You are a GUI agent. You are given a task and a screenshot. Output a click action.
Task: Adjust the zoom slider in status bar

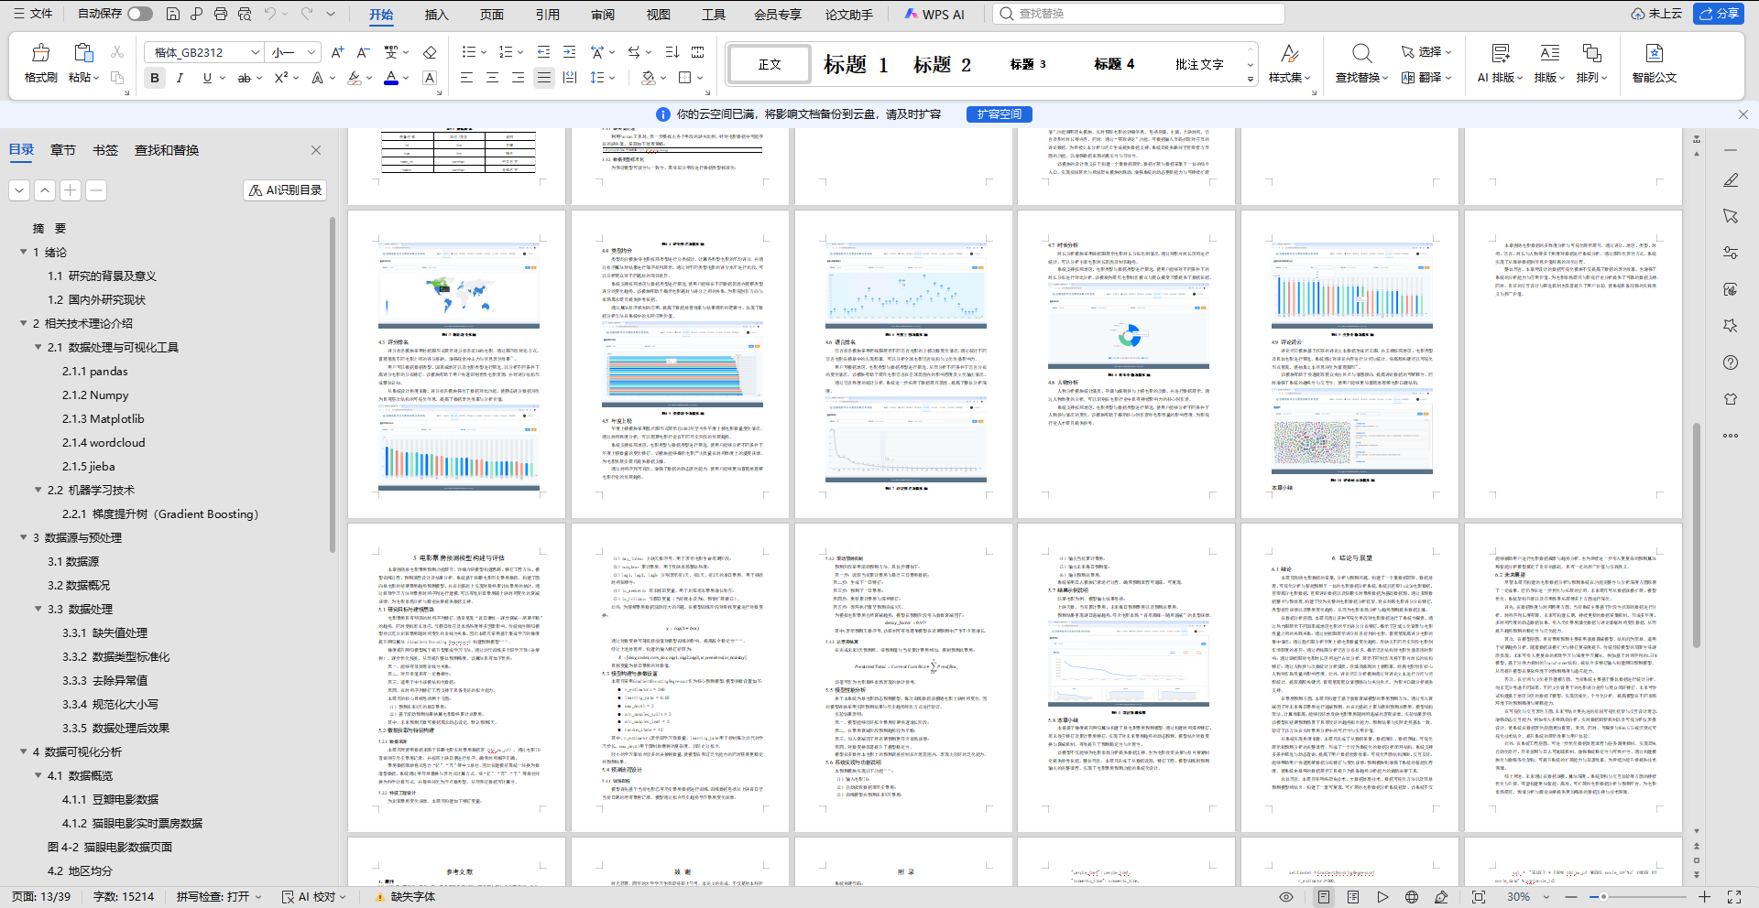point(1603,897)
